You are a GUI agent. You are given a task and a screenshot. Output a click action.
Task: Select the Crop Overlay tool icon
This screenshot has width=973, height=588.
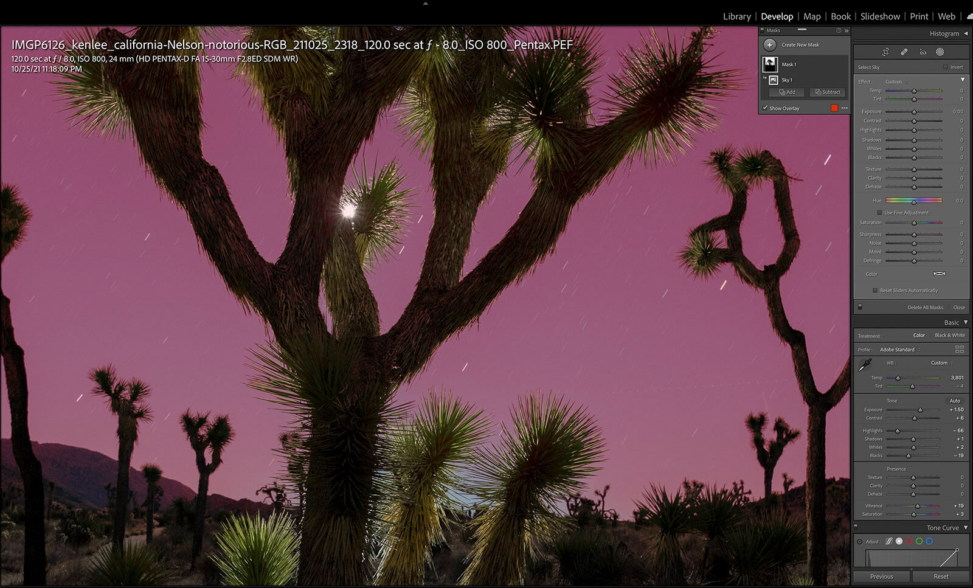pyautogui.click(x=885, y=52)
